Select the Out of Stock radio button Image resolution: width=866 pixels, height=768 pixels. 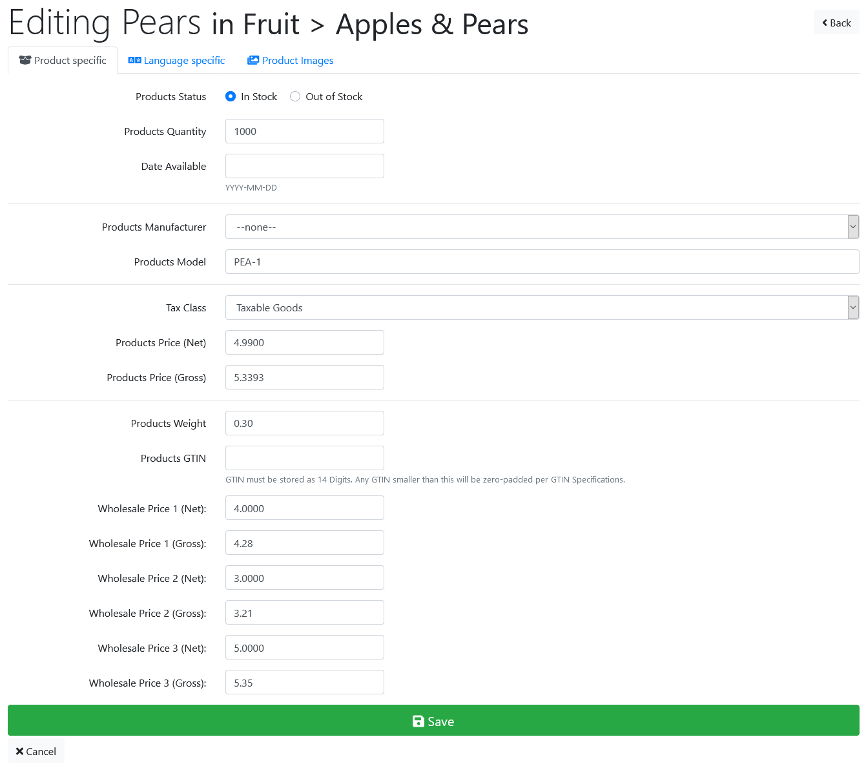[295, 96]
